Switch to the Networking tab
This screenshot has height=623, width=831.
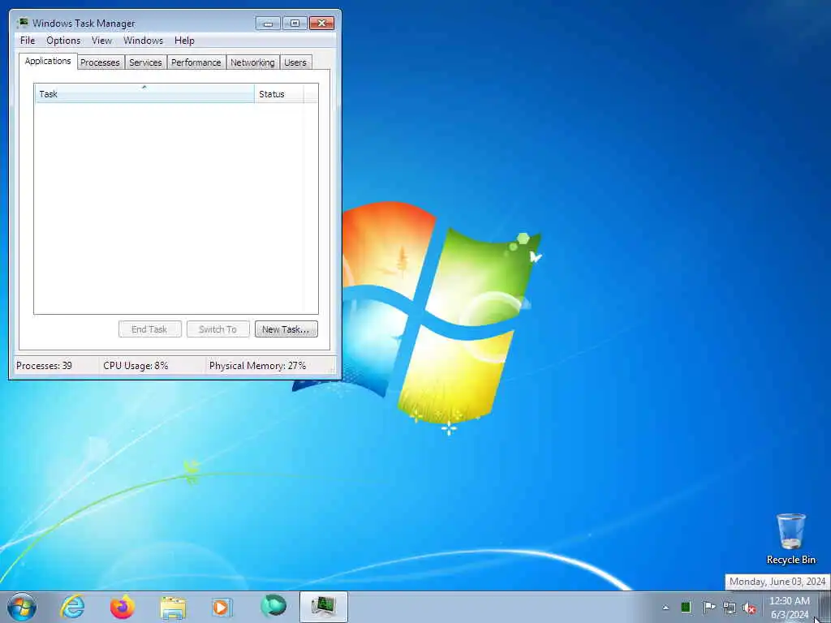coord(252,62)
